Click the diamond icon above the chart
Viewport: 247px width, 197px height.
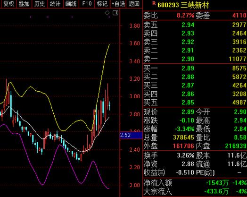(107, 13)
